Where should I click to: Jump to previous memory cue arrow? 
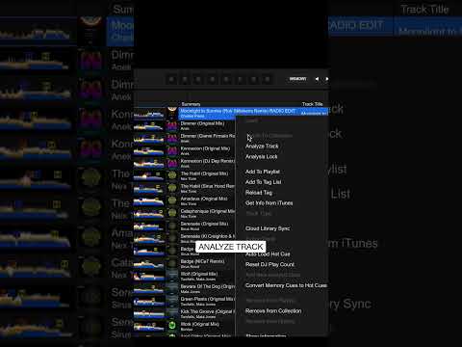317,79
